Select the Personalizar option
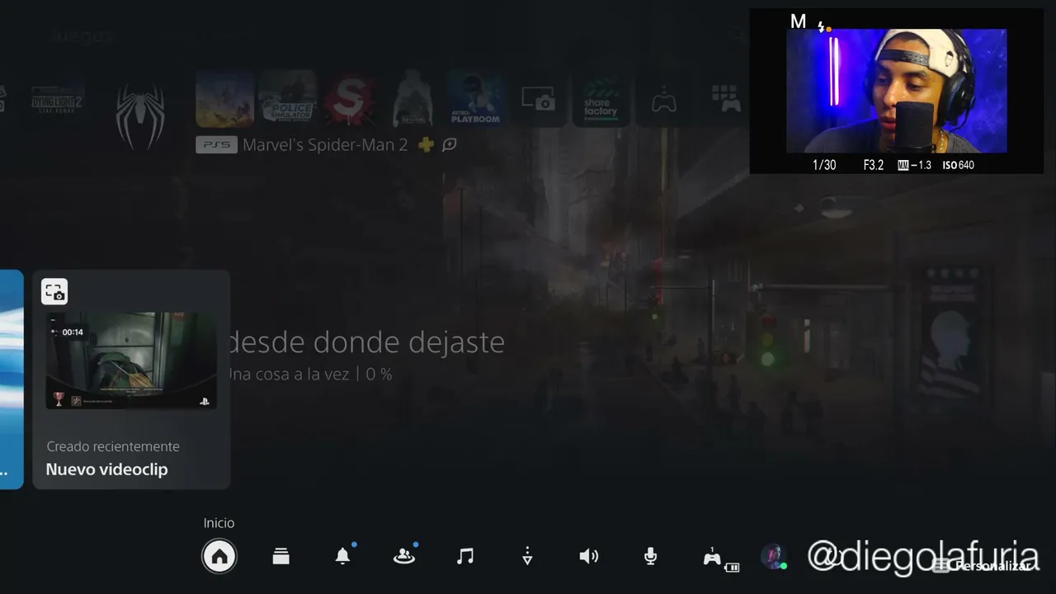 click(x=982, y=566)
